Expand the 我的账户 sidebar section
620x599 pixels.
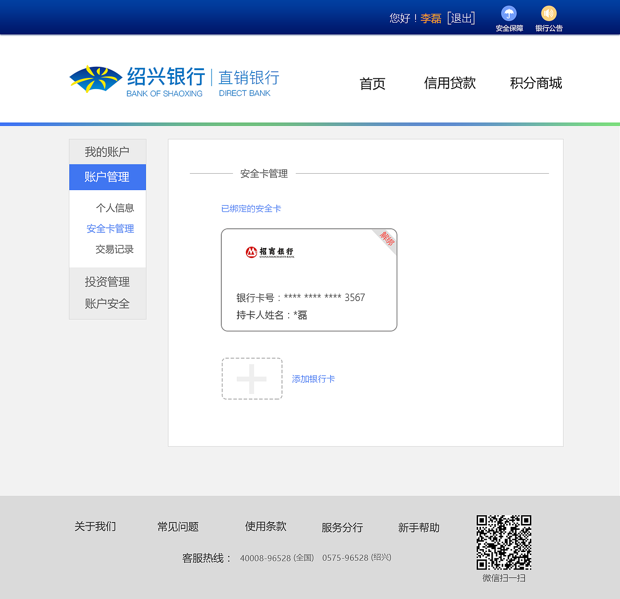pyautogui.click(x=107, y=151)
